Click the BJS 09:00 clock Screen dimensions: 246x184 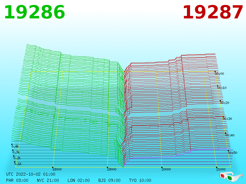click(x=109, y=180)
